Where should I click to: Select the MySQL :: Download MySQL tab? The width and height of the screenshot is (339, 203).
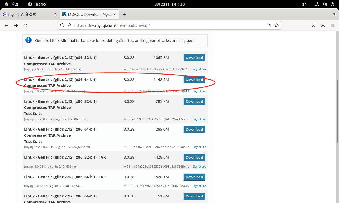89,14
